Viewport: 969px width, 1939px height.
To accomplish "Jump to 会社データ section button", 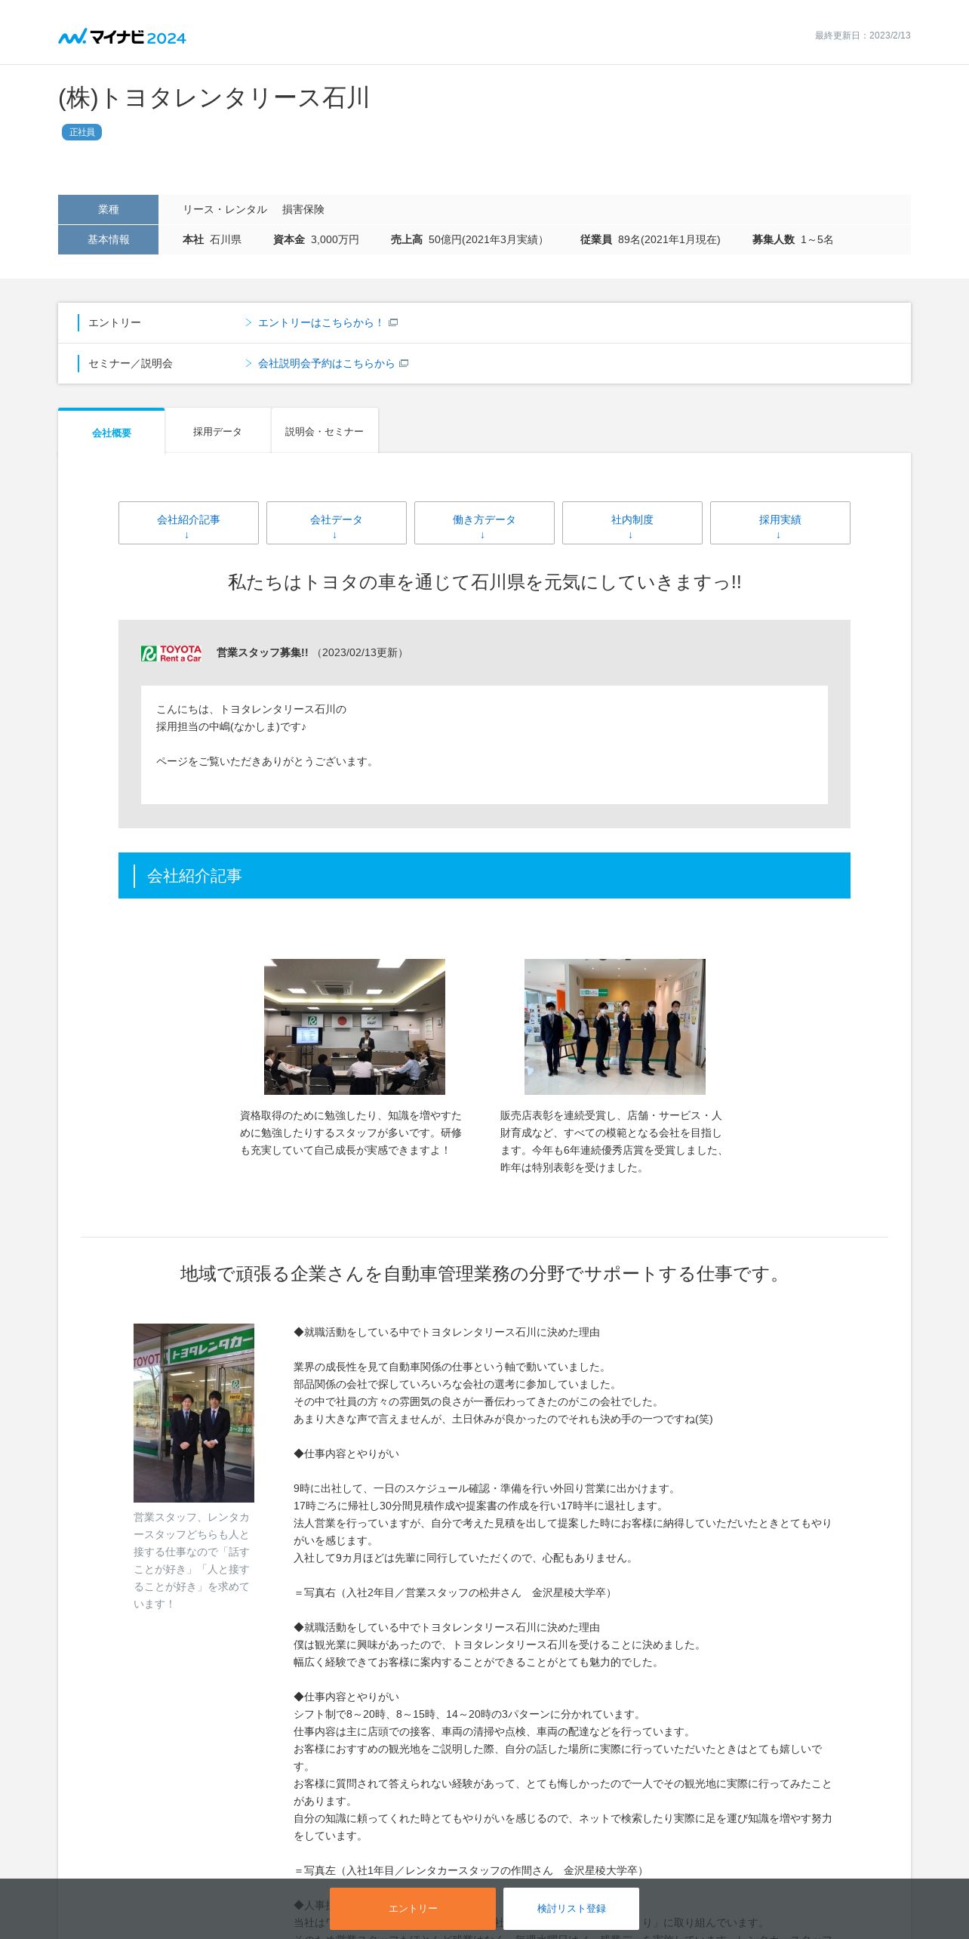I will pyautogui.click(x=337, y=523).
